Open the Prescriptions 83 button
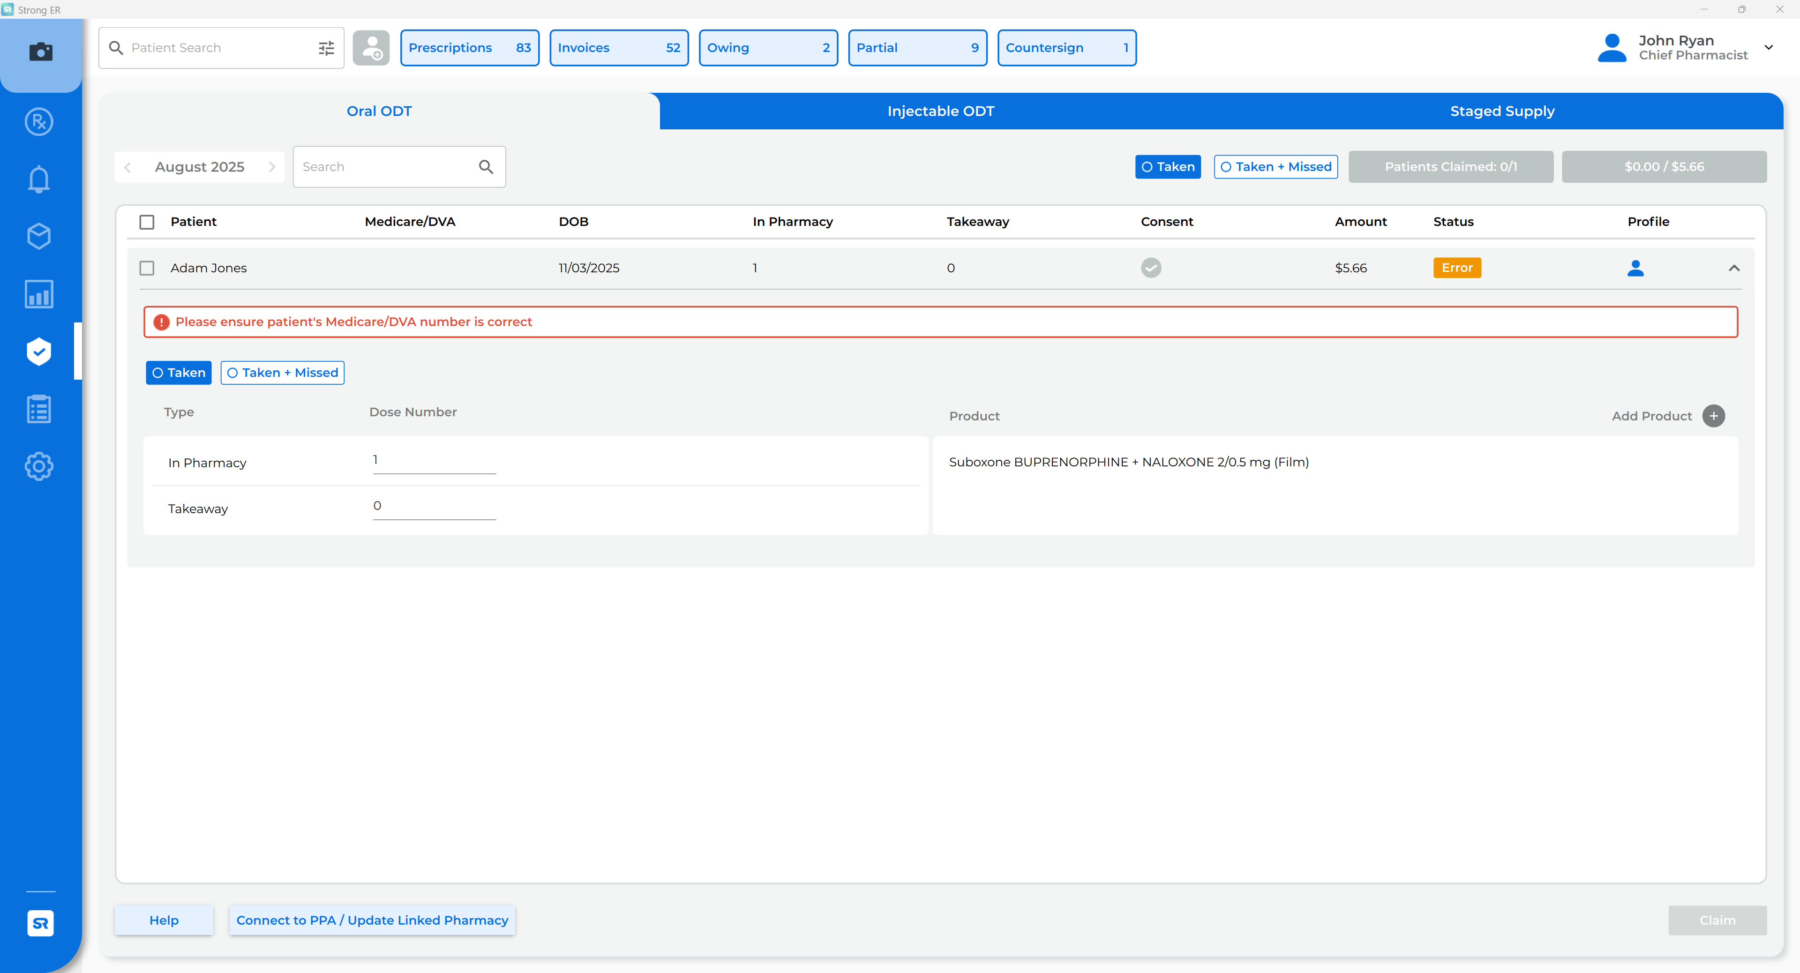1800x973 pixels. 470,47
